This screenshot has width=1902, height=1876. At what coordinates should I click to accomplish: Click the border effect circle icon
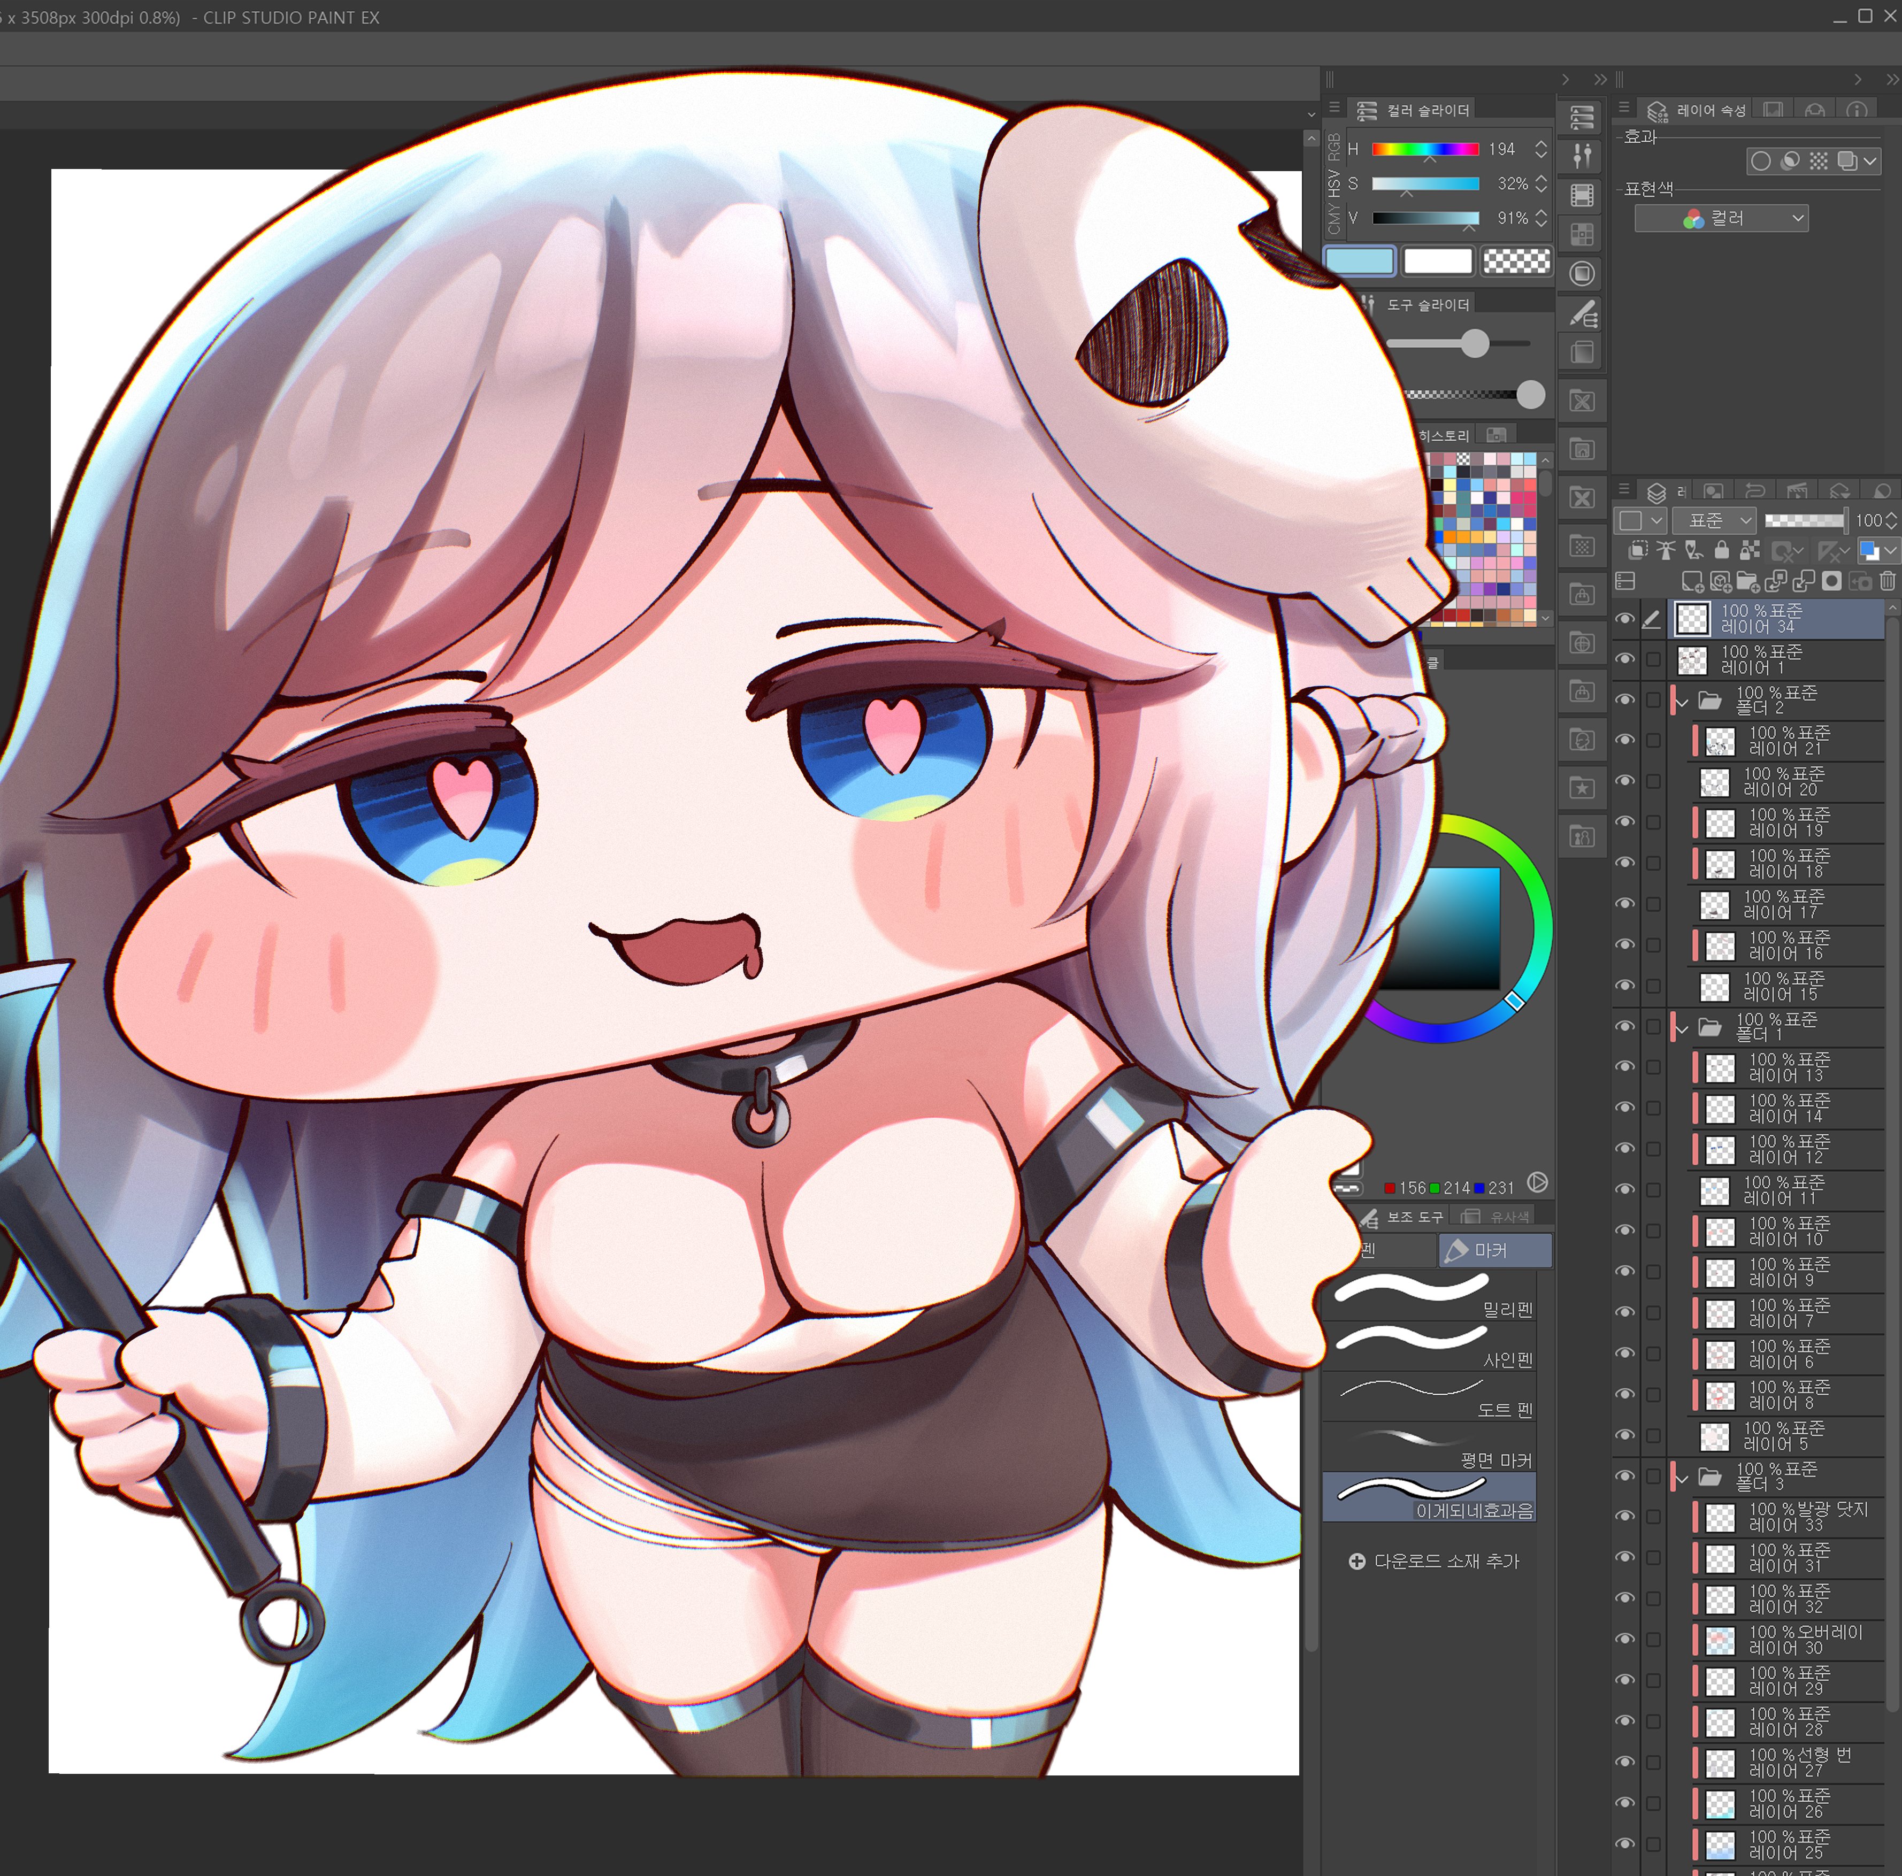tap(1761, 160)
